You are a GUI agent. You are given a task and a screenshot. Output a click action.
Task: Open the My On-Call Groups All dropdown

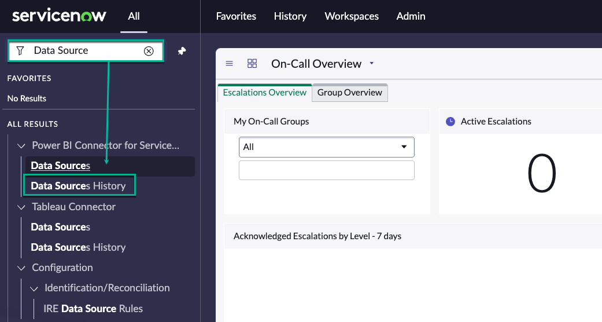(x=326, y=147)
